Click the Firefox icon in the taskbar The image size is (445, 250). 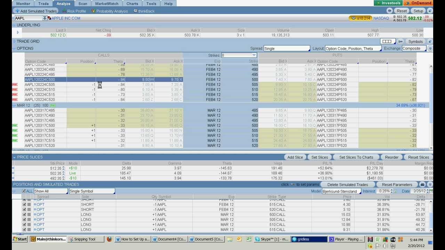click(109, 239)
